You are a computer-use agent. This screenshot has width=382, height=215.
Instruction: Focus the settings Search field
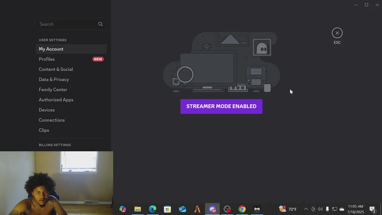pos(71,24)
